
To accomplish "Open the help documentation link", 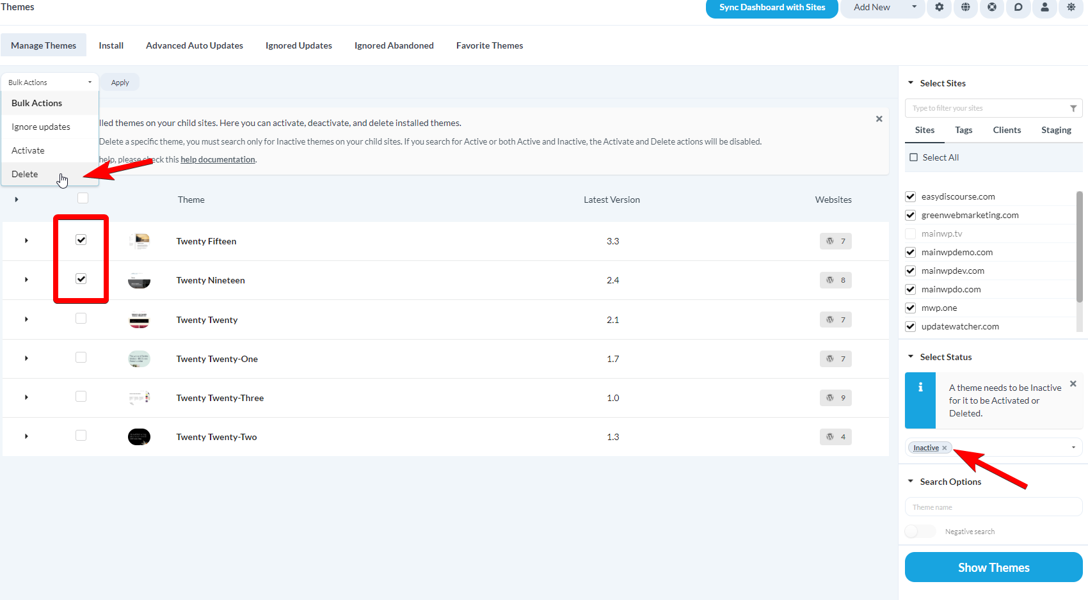I will coord(218,159).
